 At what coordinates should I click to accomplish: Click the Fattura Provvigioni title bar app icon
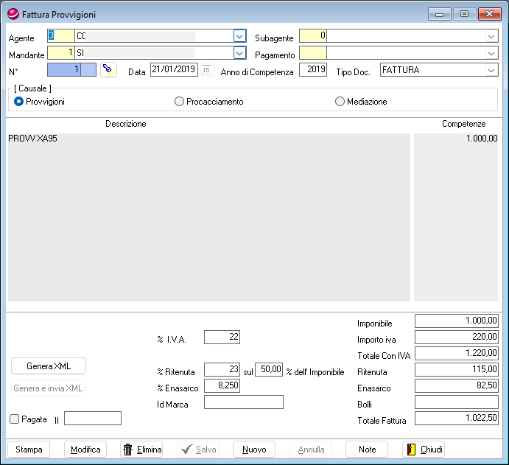click(x=13, y=14)
